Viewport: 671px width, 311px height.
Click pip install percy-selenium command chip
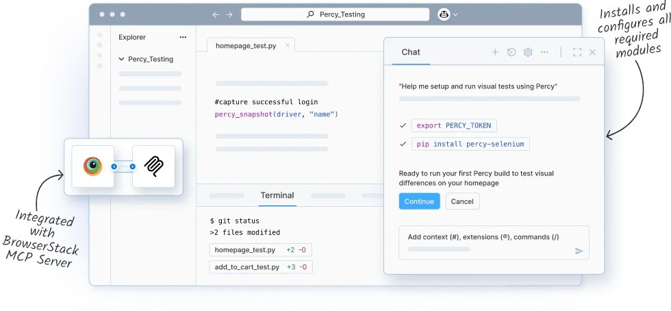(x=470, y=144)
